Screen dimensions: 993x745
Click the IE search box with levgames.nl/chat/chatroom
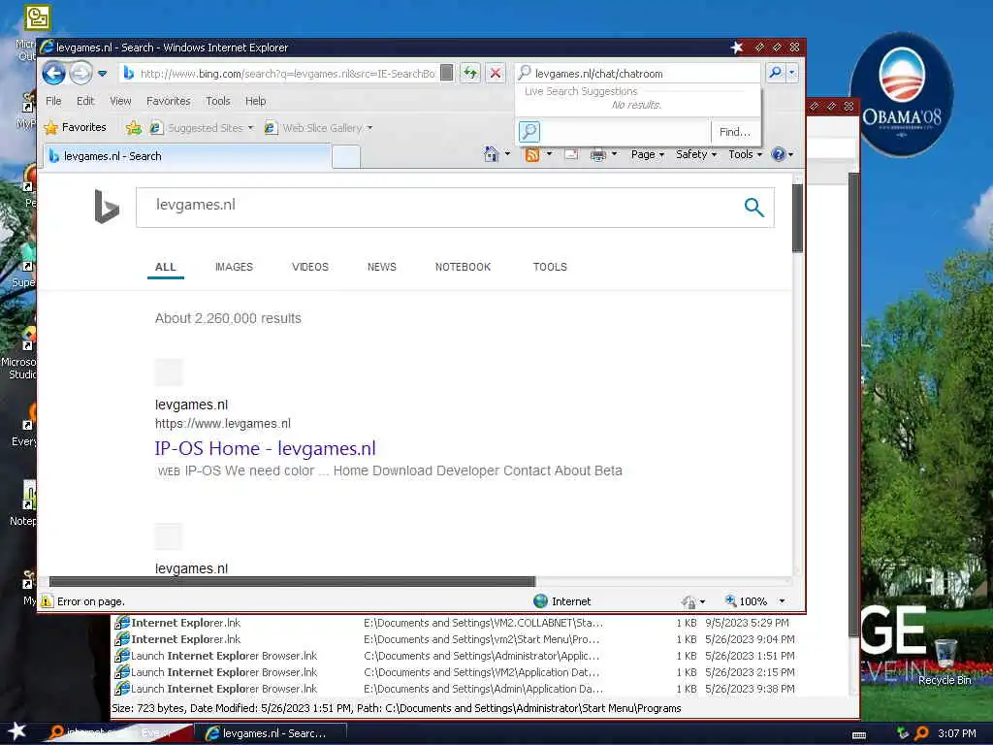[638, 74]
